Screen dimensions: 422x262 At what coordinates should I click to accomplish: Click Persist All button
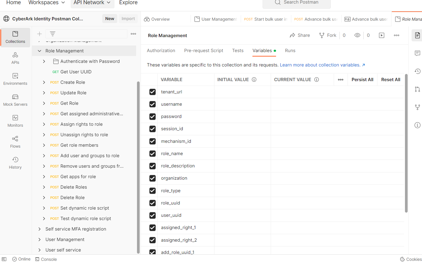pyautogui.click(x=362, y=80)
